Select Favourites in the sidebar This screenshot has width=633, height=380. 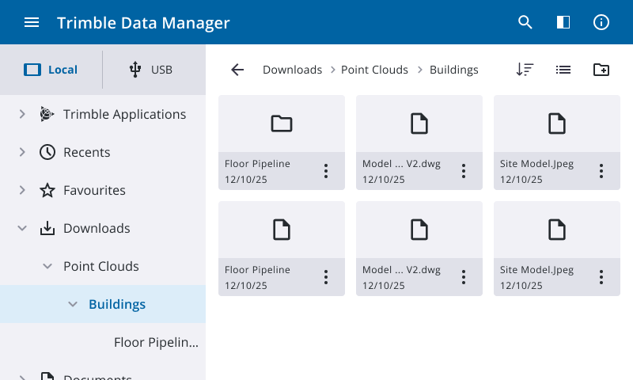point(94,190)
